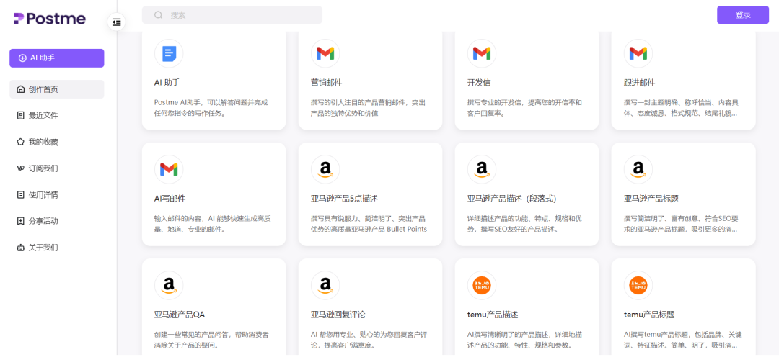Open the 跟进邮件 card title

(x=639, y=83)
